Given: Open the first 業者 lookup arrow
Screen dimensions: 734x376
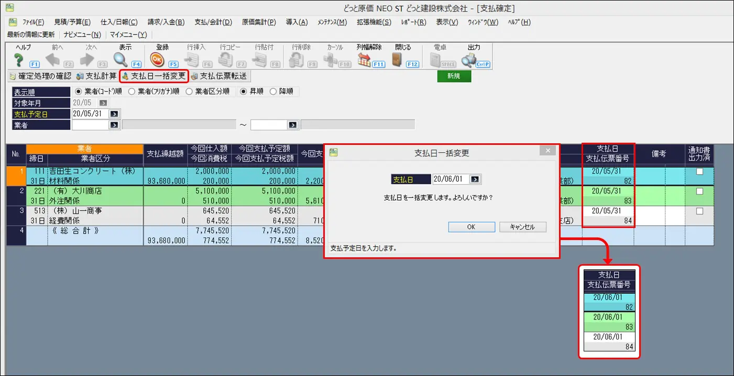Looking at the screenshot, I should tap(114, 125).
